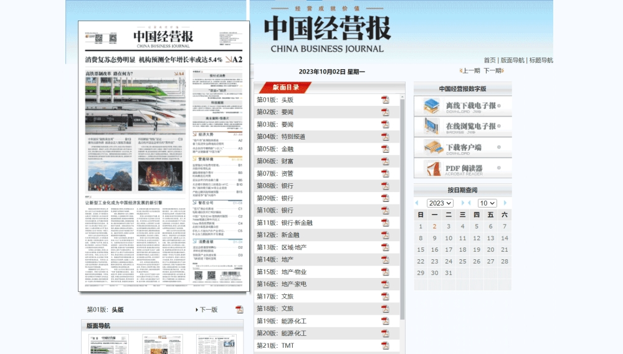
Task: Go to 首页 link
Action: pyautogui.click(x=490, y=60)
